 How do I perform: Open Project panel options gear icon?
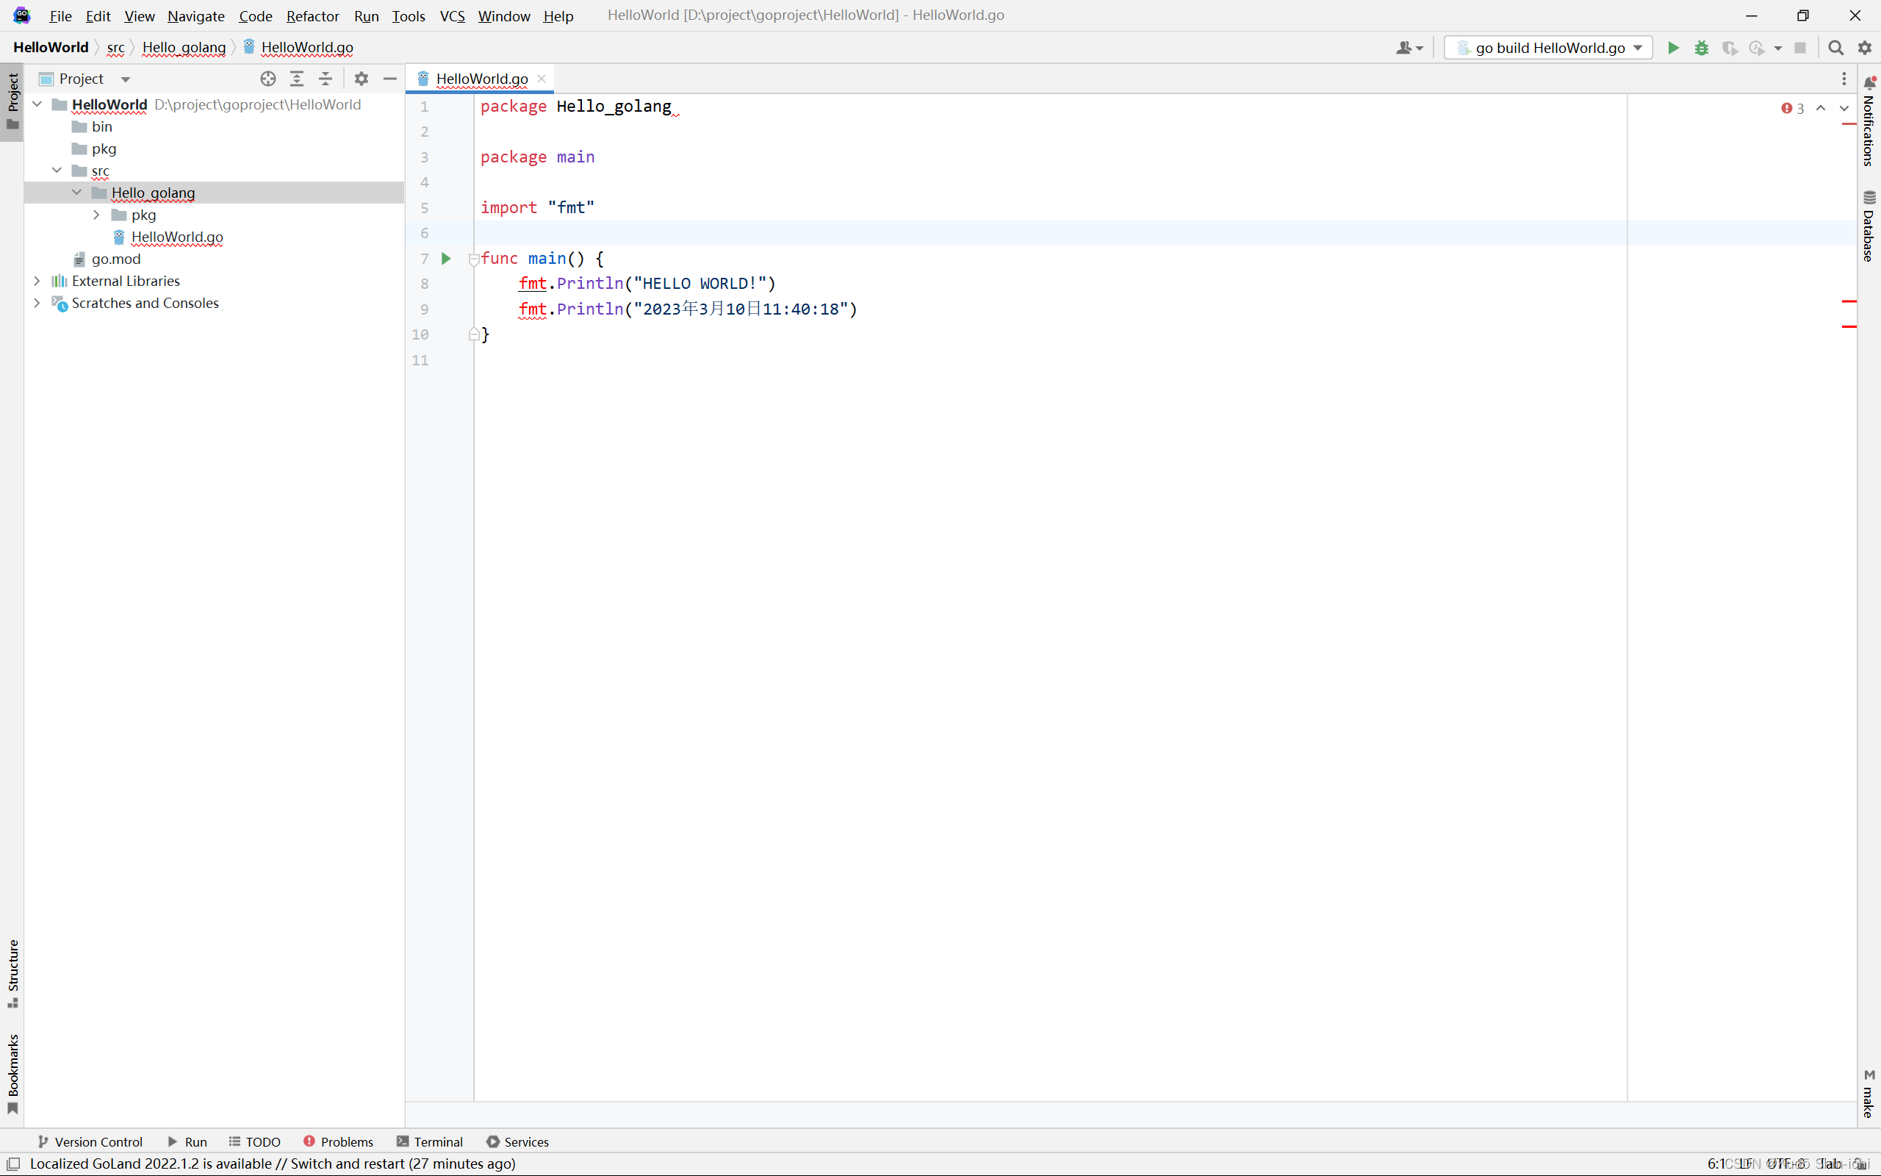tap(362, 79)
